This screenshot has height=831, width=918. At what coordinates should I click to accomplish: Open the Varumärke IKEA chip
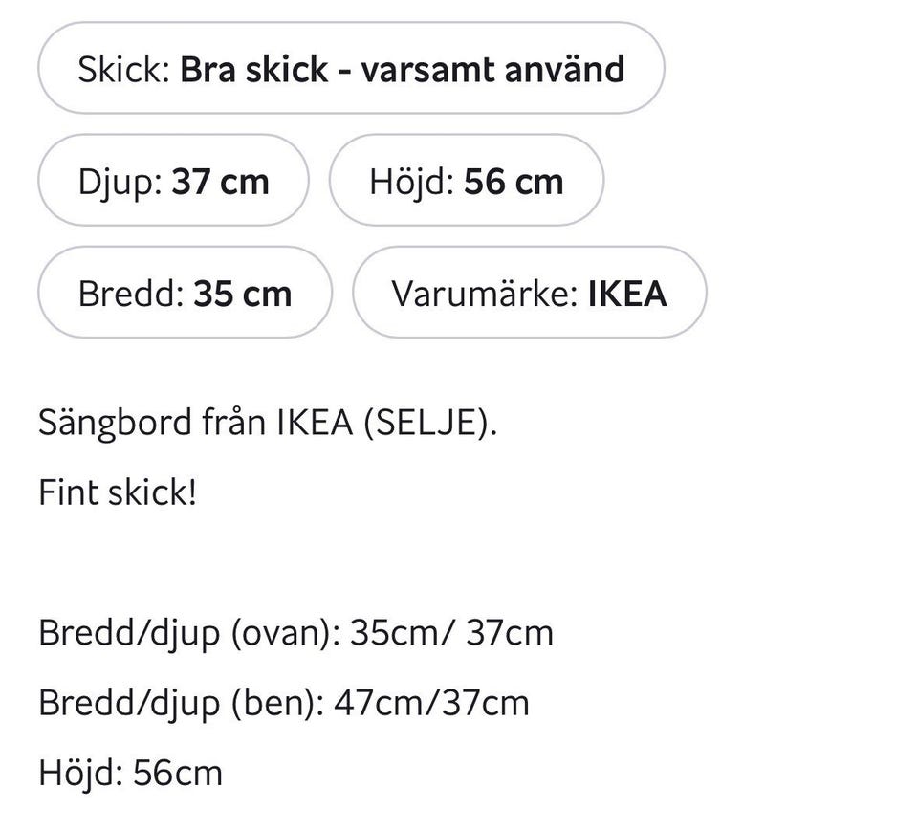[x=529, y=293]
